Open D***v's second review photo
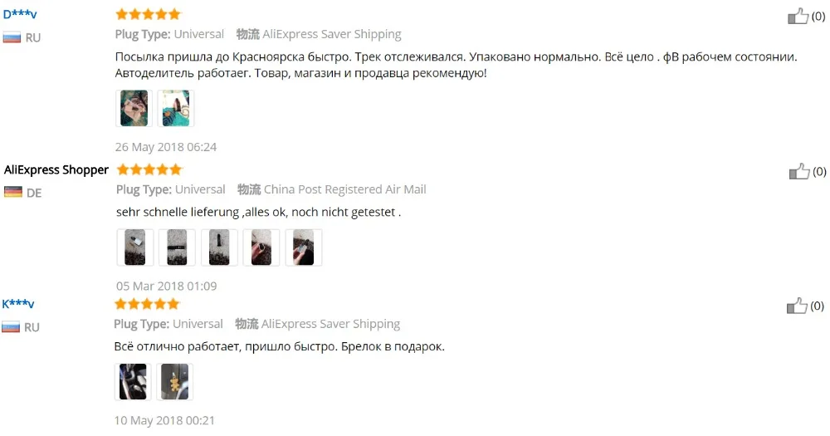This screenshot has width=830, height=436. 176,108
